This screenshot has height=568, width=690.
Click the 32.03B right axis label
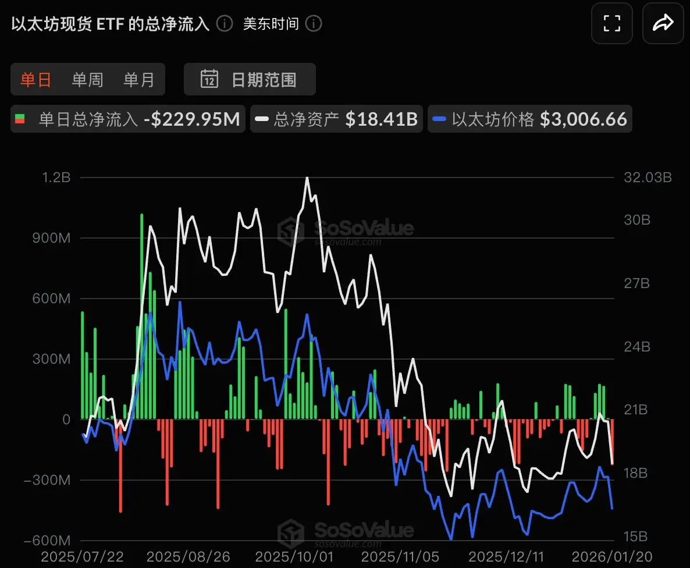[x=648, y=177]
